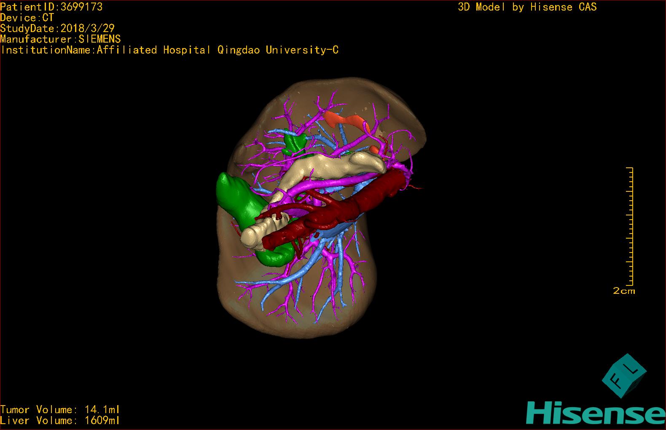Click the magenta vessel branches at upper liver

click(x=320, y=109)
